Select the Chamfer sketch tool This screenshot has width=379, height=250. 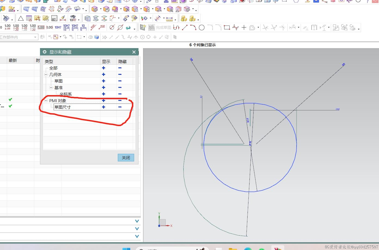[218, 27]
